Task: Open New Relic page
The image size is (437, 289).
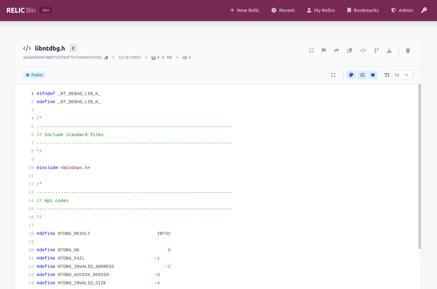Action: (x=245, y=10)
